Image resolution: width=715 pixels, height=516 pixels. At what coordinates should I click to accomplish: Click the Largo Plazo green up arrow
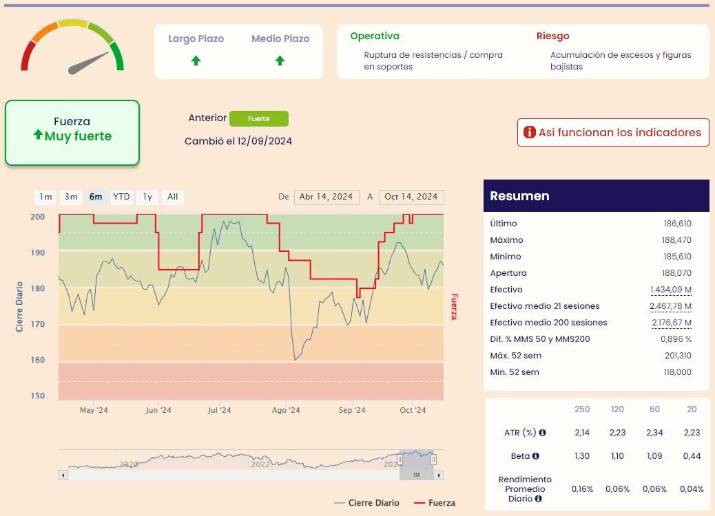(196, 61)
